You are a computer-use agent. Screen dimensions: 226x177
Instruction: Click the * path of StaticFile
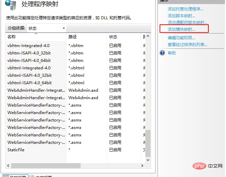coord(69,149)
